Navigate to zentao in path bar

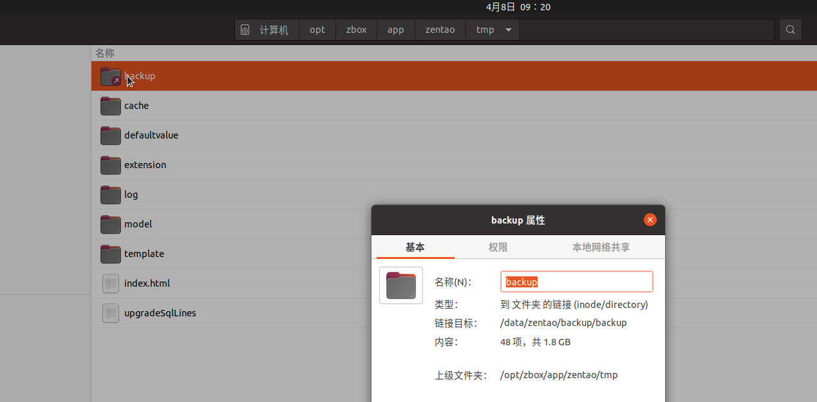coord(440,30)
